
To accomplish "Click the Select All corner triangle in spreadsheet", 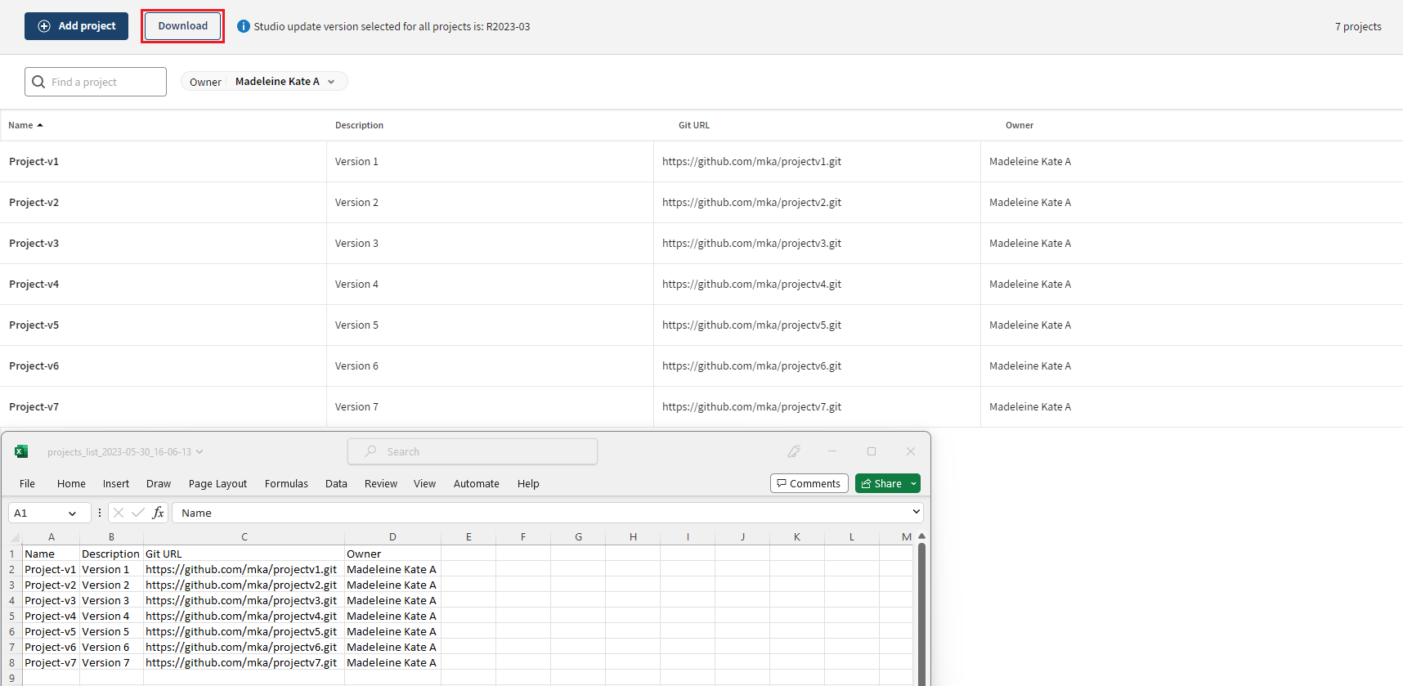I will click(15, 537).
